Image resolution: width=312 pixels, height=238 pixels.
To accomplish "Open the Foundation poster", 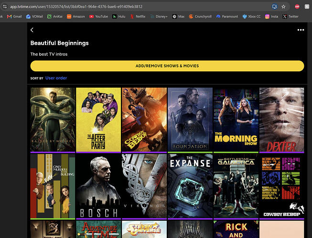I will (190, 119).
